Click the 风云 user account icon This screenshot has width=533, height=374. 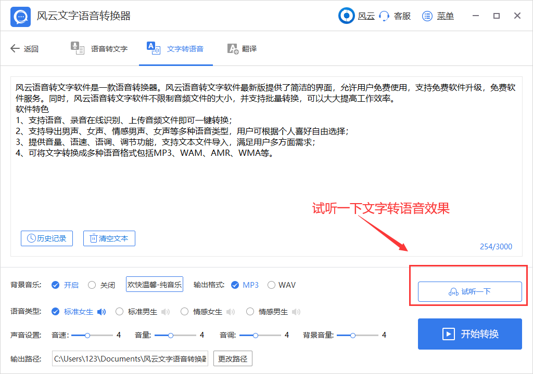pyautogui.click(x=346, y=16)
